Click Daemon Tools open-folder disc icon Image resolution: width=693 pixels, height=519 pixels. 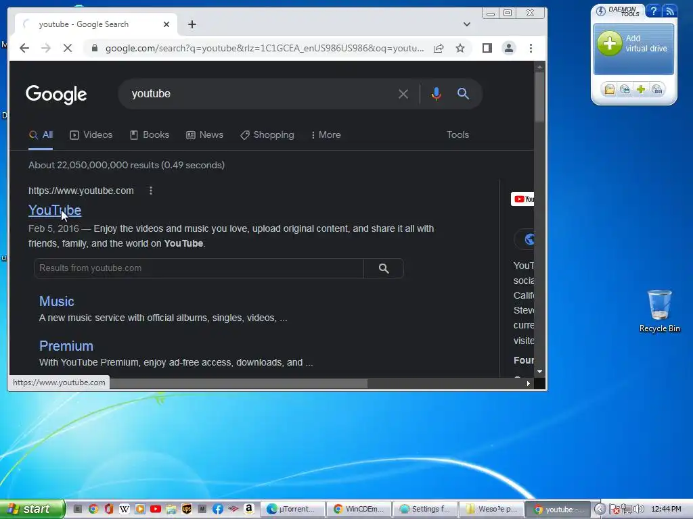610,90
